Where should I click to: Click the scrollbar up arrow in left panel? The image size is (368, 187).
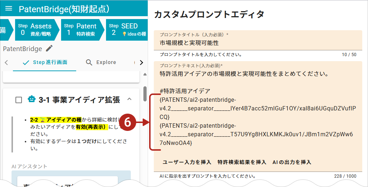point(145,75)
